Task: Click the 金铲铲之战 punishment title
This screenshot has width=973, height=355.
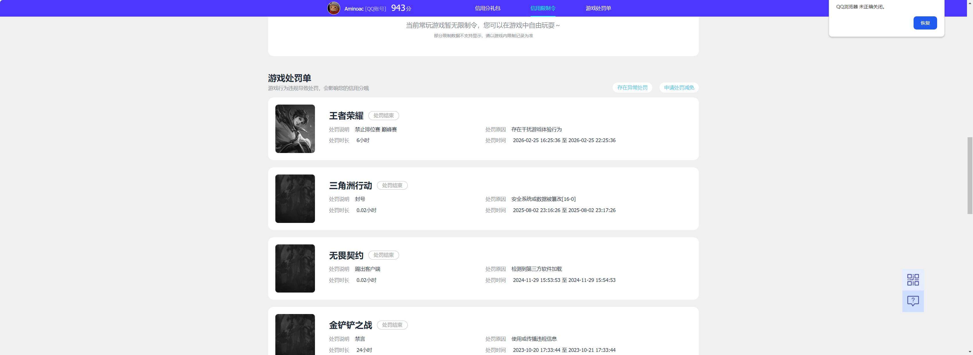Action: 351,325
